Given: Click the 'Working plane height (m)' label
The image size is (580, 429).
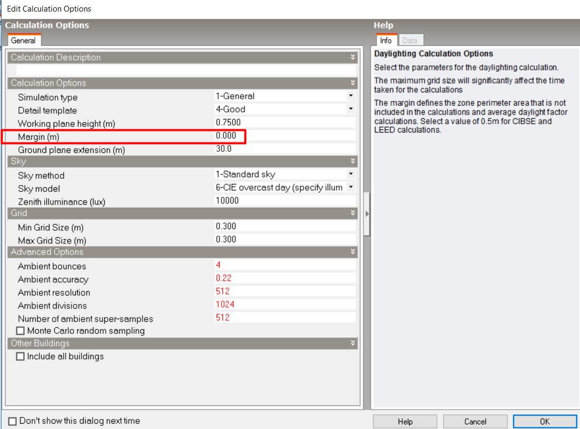Looking at the screenshot, I should (67, 124).
